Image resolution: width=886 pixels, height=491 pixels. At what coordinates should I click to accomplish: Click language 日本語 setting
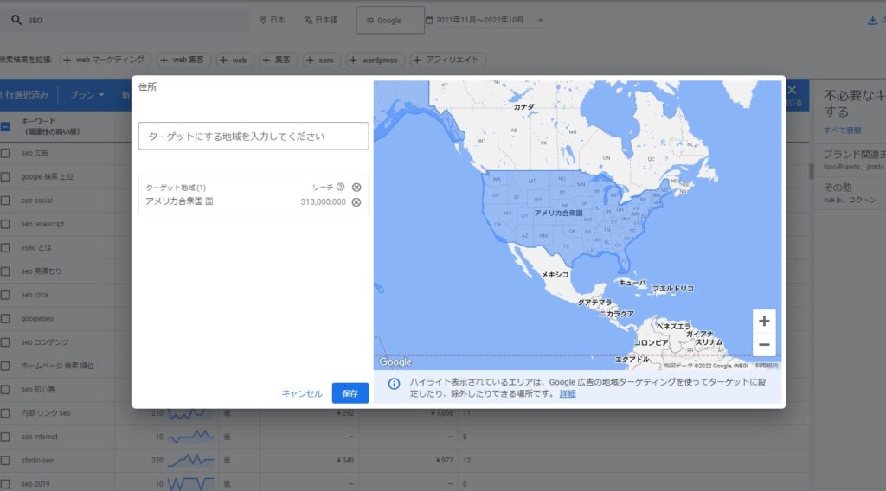(x=320, y=20)
